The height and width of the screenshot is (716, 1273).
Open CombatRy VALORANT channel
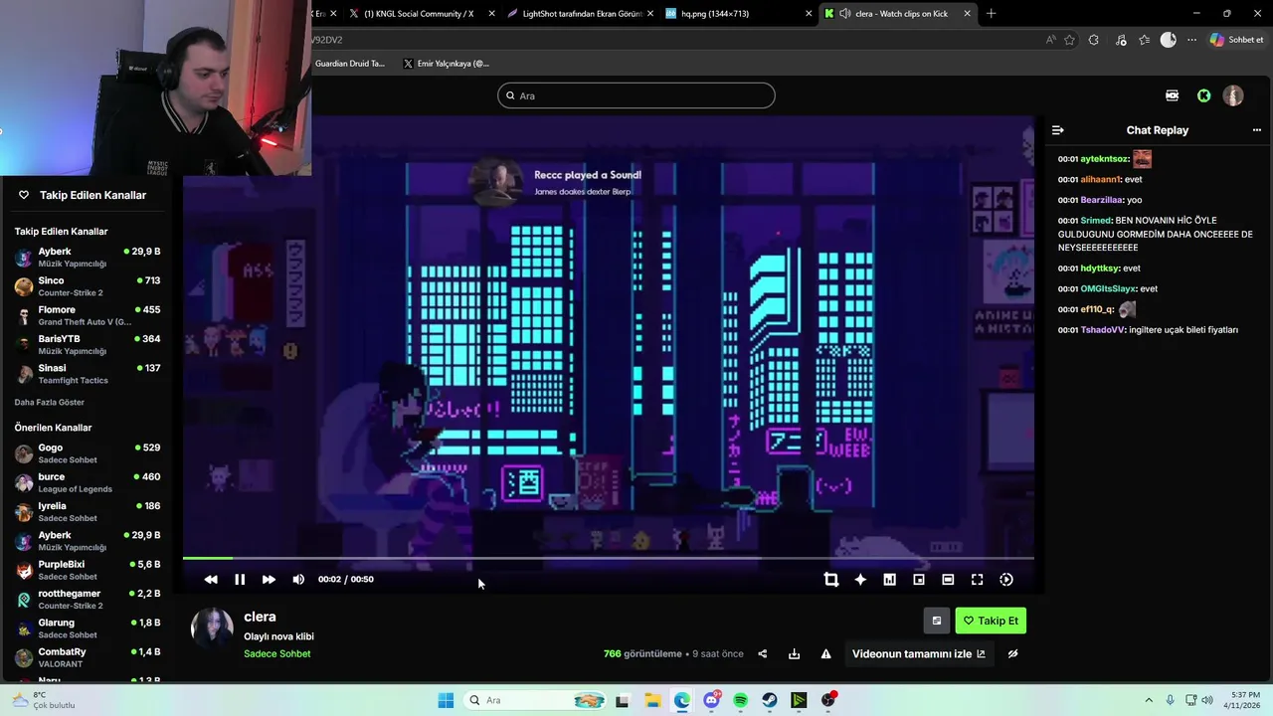(x=88, y=657)
